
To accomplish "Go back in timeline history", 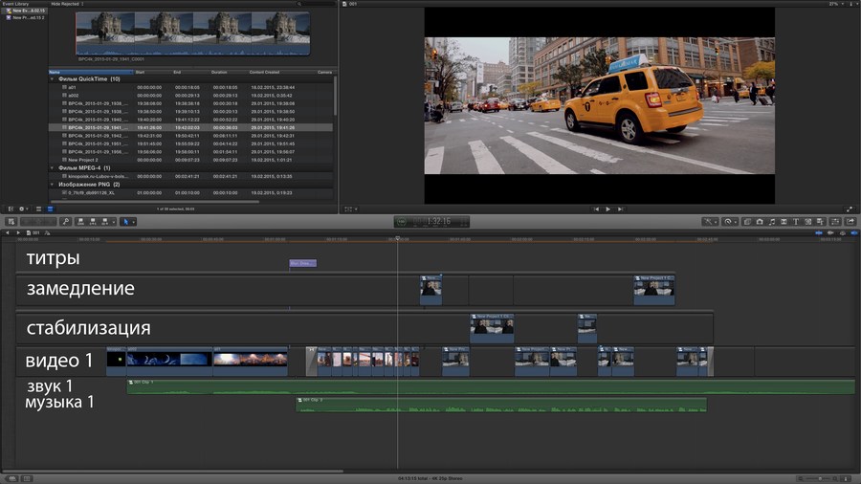I will coord(7,232).
